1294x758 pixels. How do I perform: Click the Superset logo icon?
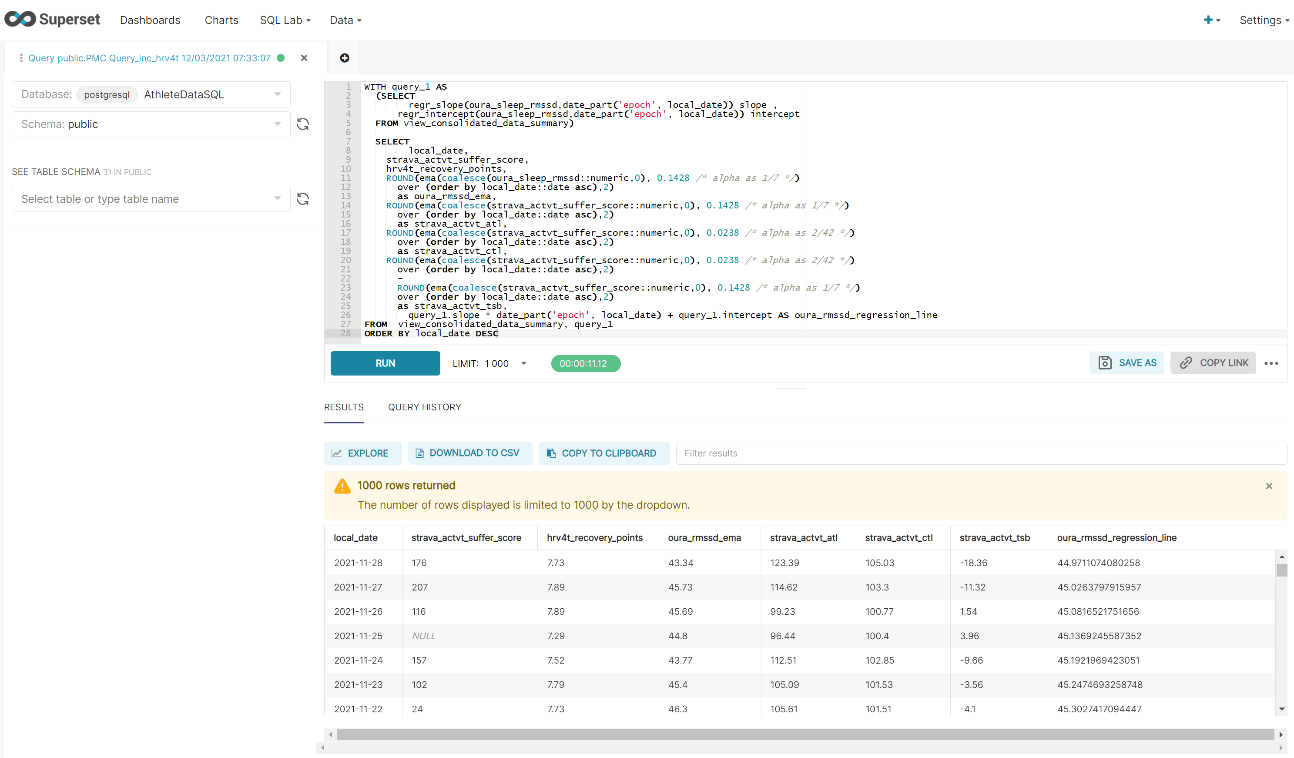pos(20,19)
